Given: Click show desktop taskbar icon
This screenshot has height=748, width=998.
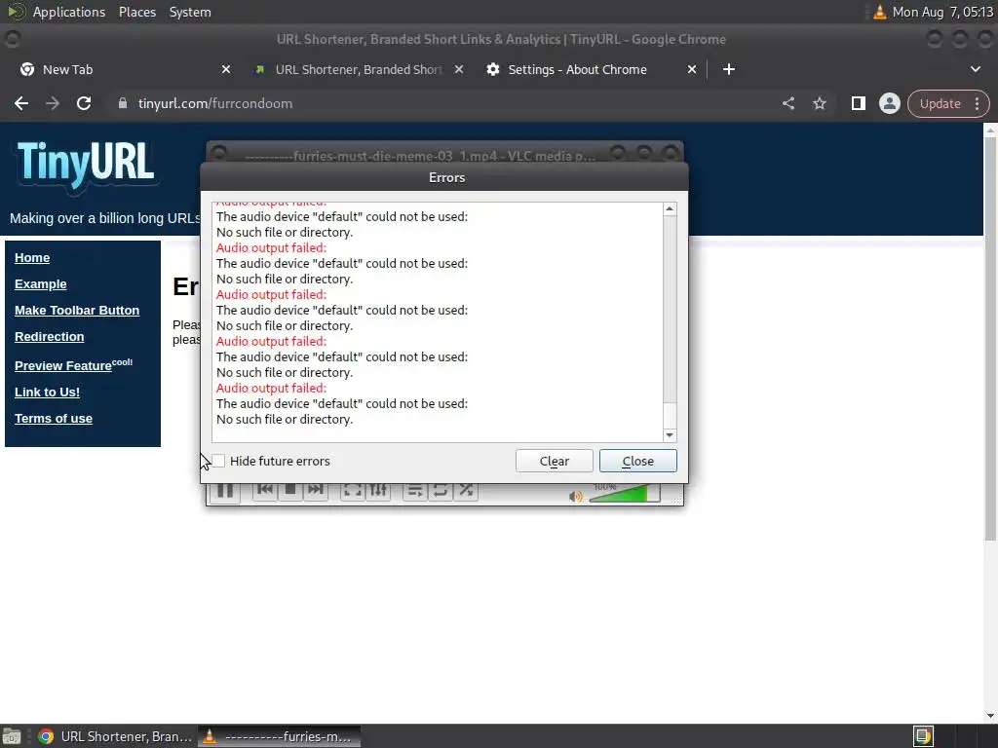Looking at the screenshot, I should click(12, 736).
